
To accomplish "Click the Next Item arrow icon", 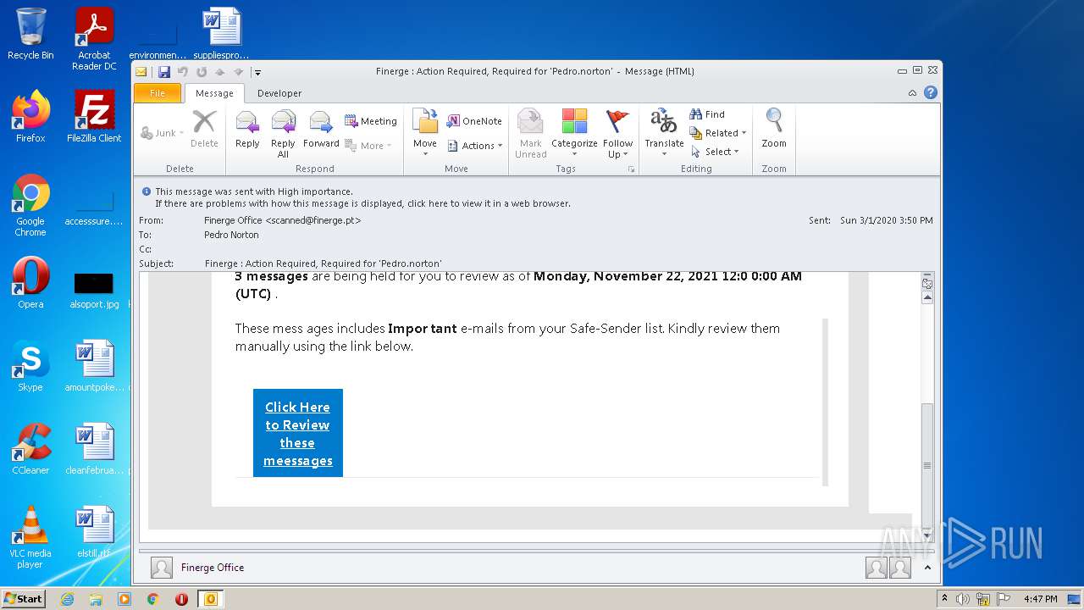I will pos(238,72).
